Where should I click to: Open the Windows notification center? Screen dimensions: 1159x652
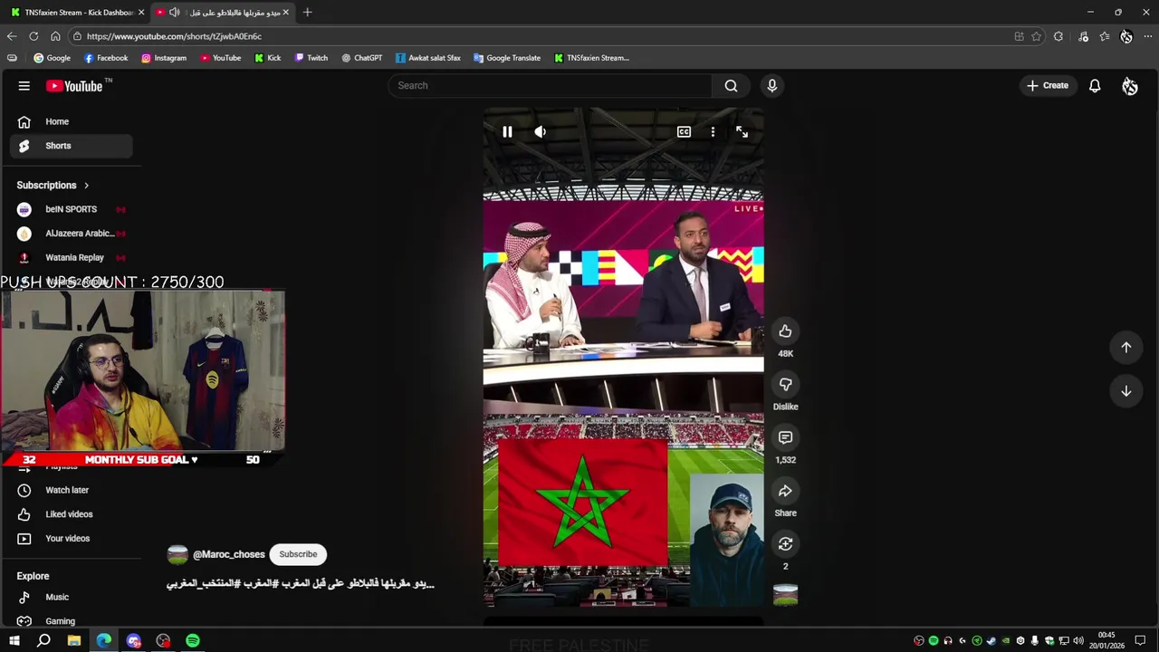1141,641
